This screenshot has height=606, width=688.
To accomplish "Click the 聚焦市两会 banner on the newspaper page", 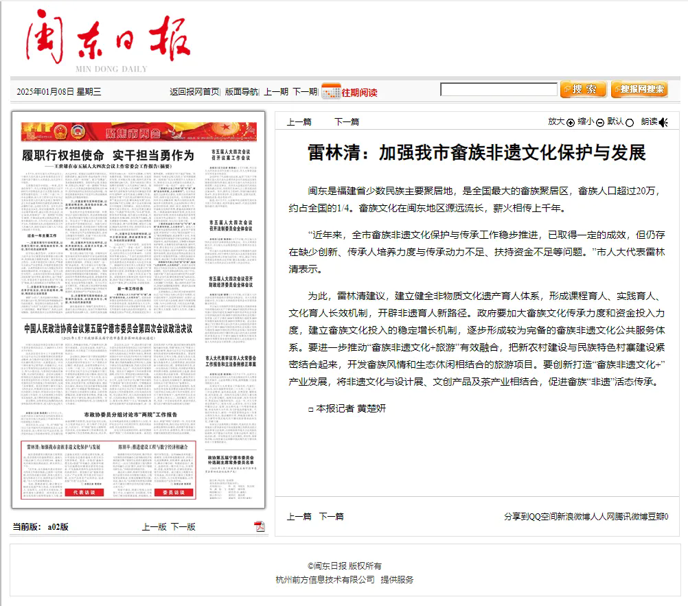I will pos(139,132).
